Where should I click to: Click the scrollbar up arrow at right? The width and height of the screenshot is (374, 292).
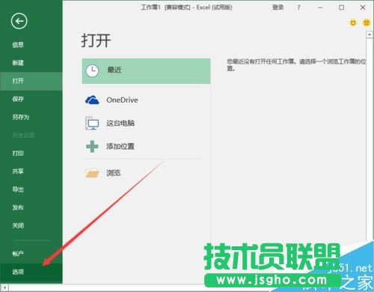(x=370, y=34)
